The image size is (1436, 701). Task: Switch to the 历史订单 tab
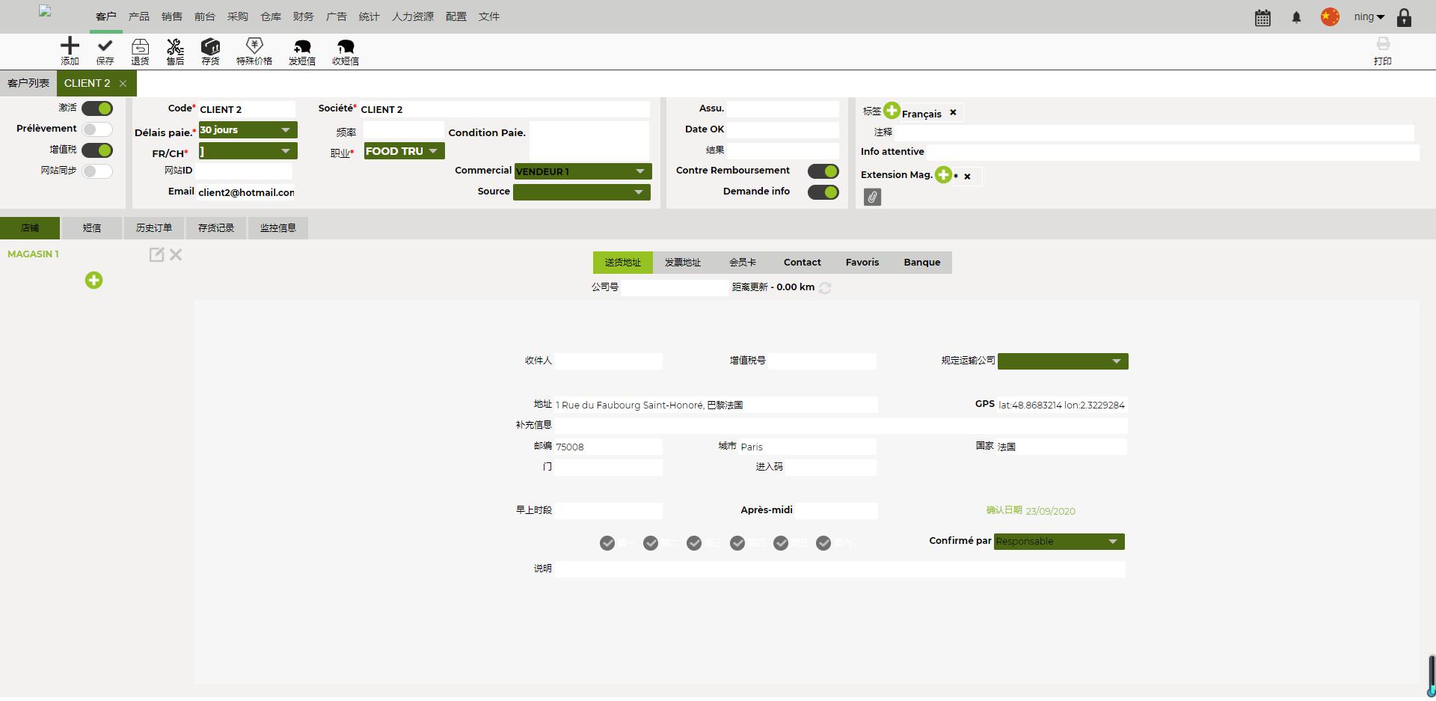(x=154, y=228)
